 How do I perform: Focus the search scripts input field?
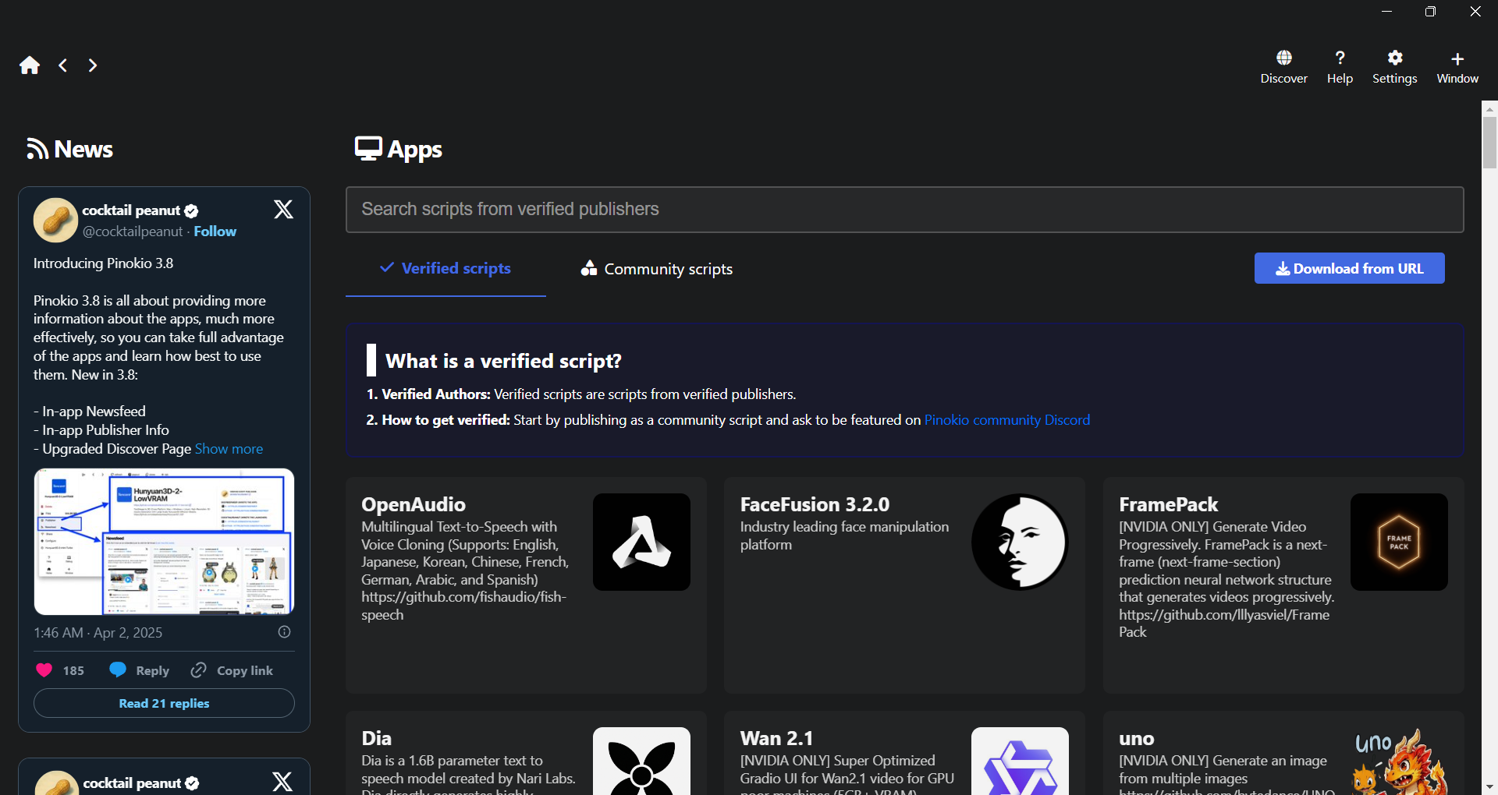(x=904, y=210)
